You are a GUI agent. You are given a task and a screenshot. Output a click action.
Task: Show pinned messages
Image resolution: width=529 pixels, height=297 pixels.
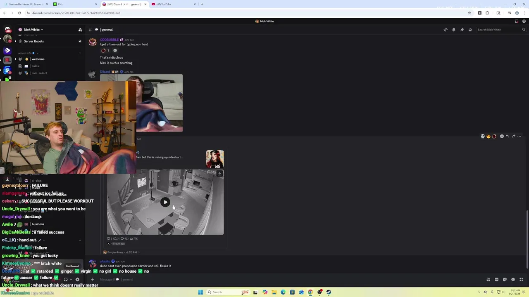[x=462, y=30]
